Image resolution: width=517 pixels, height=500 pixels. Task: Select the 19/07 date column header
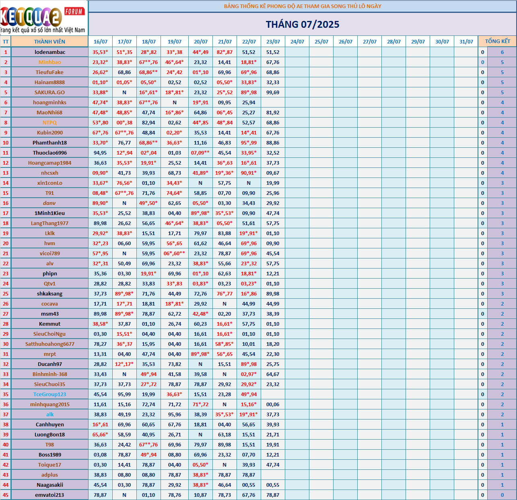tap(175, 41)
